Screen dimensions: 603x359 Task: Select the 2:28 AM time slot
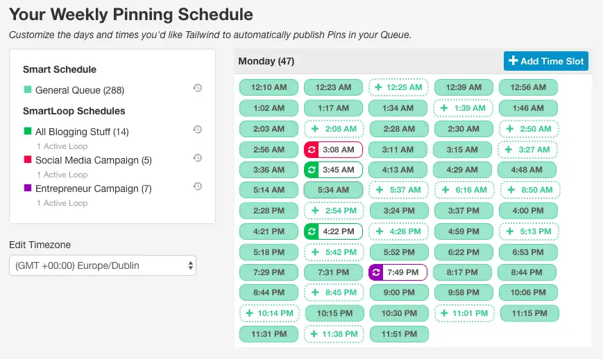click(x=399, y=129)
